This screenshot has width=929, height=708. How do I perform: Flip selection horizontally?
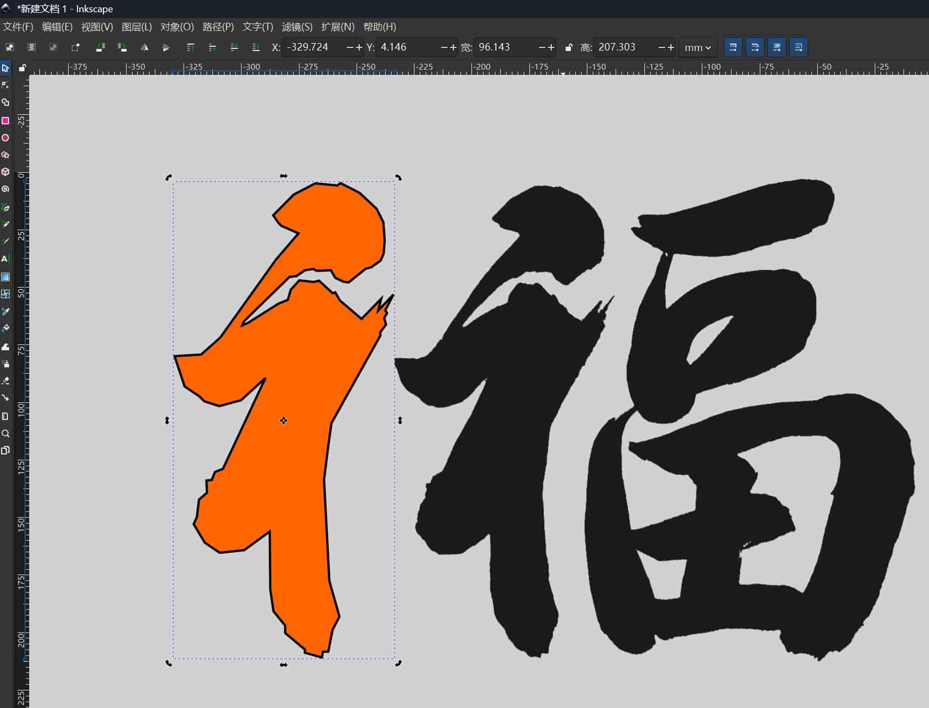tap(144, 47)
